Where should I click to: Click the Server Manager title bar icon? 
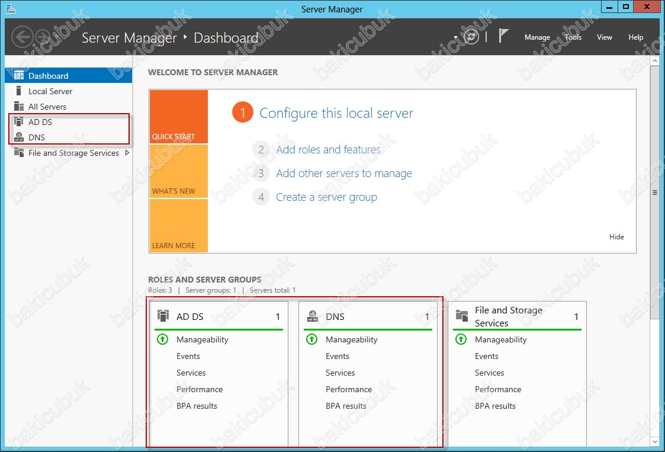[11, 9]
